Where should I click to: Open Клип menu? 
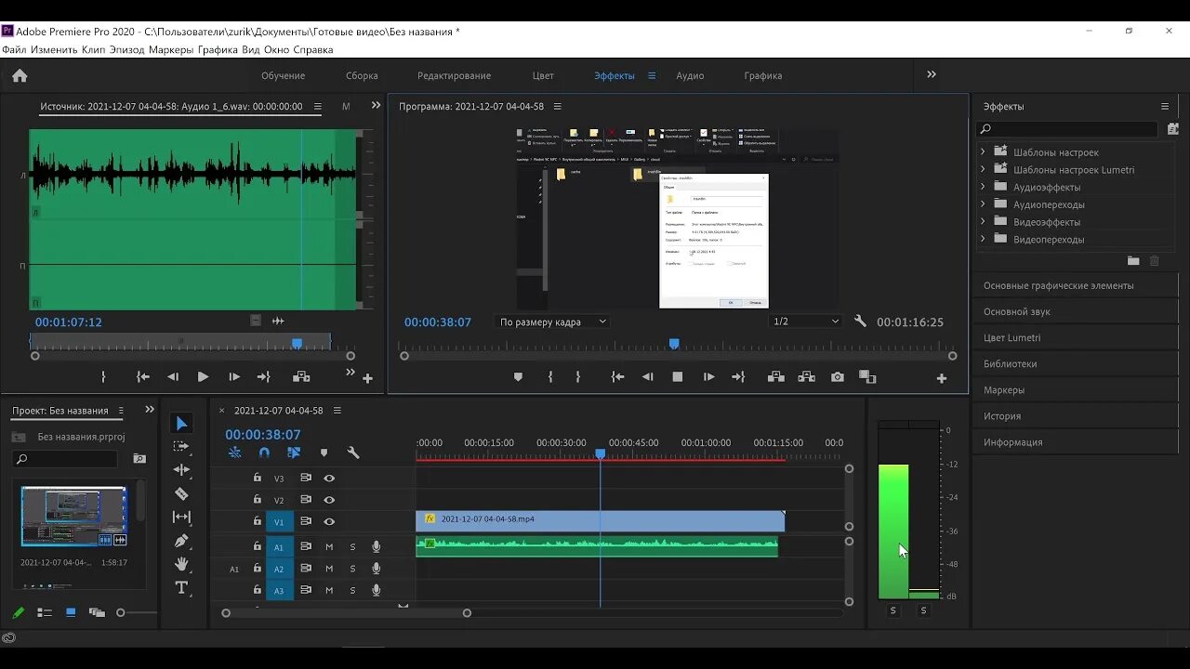point(93,49)
